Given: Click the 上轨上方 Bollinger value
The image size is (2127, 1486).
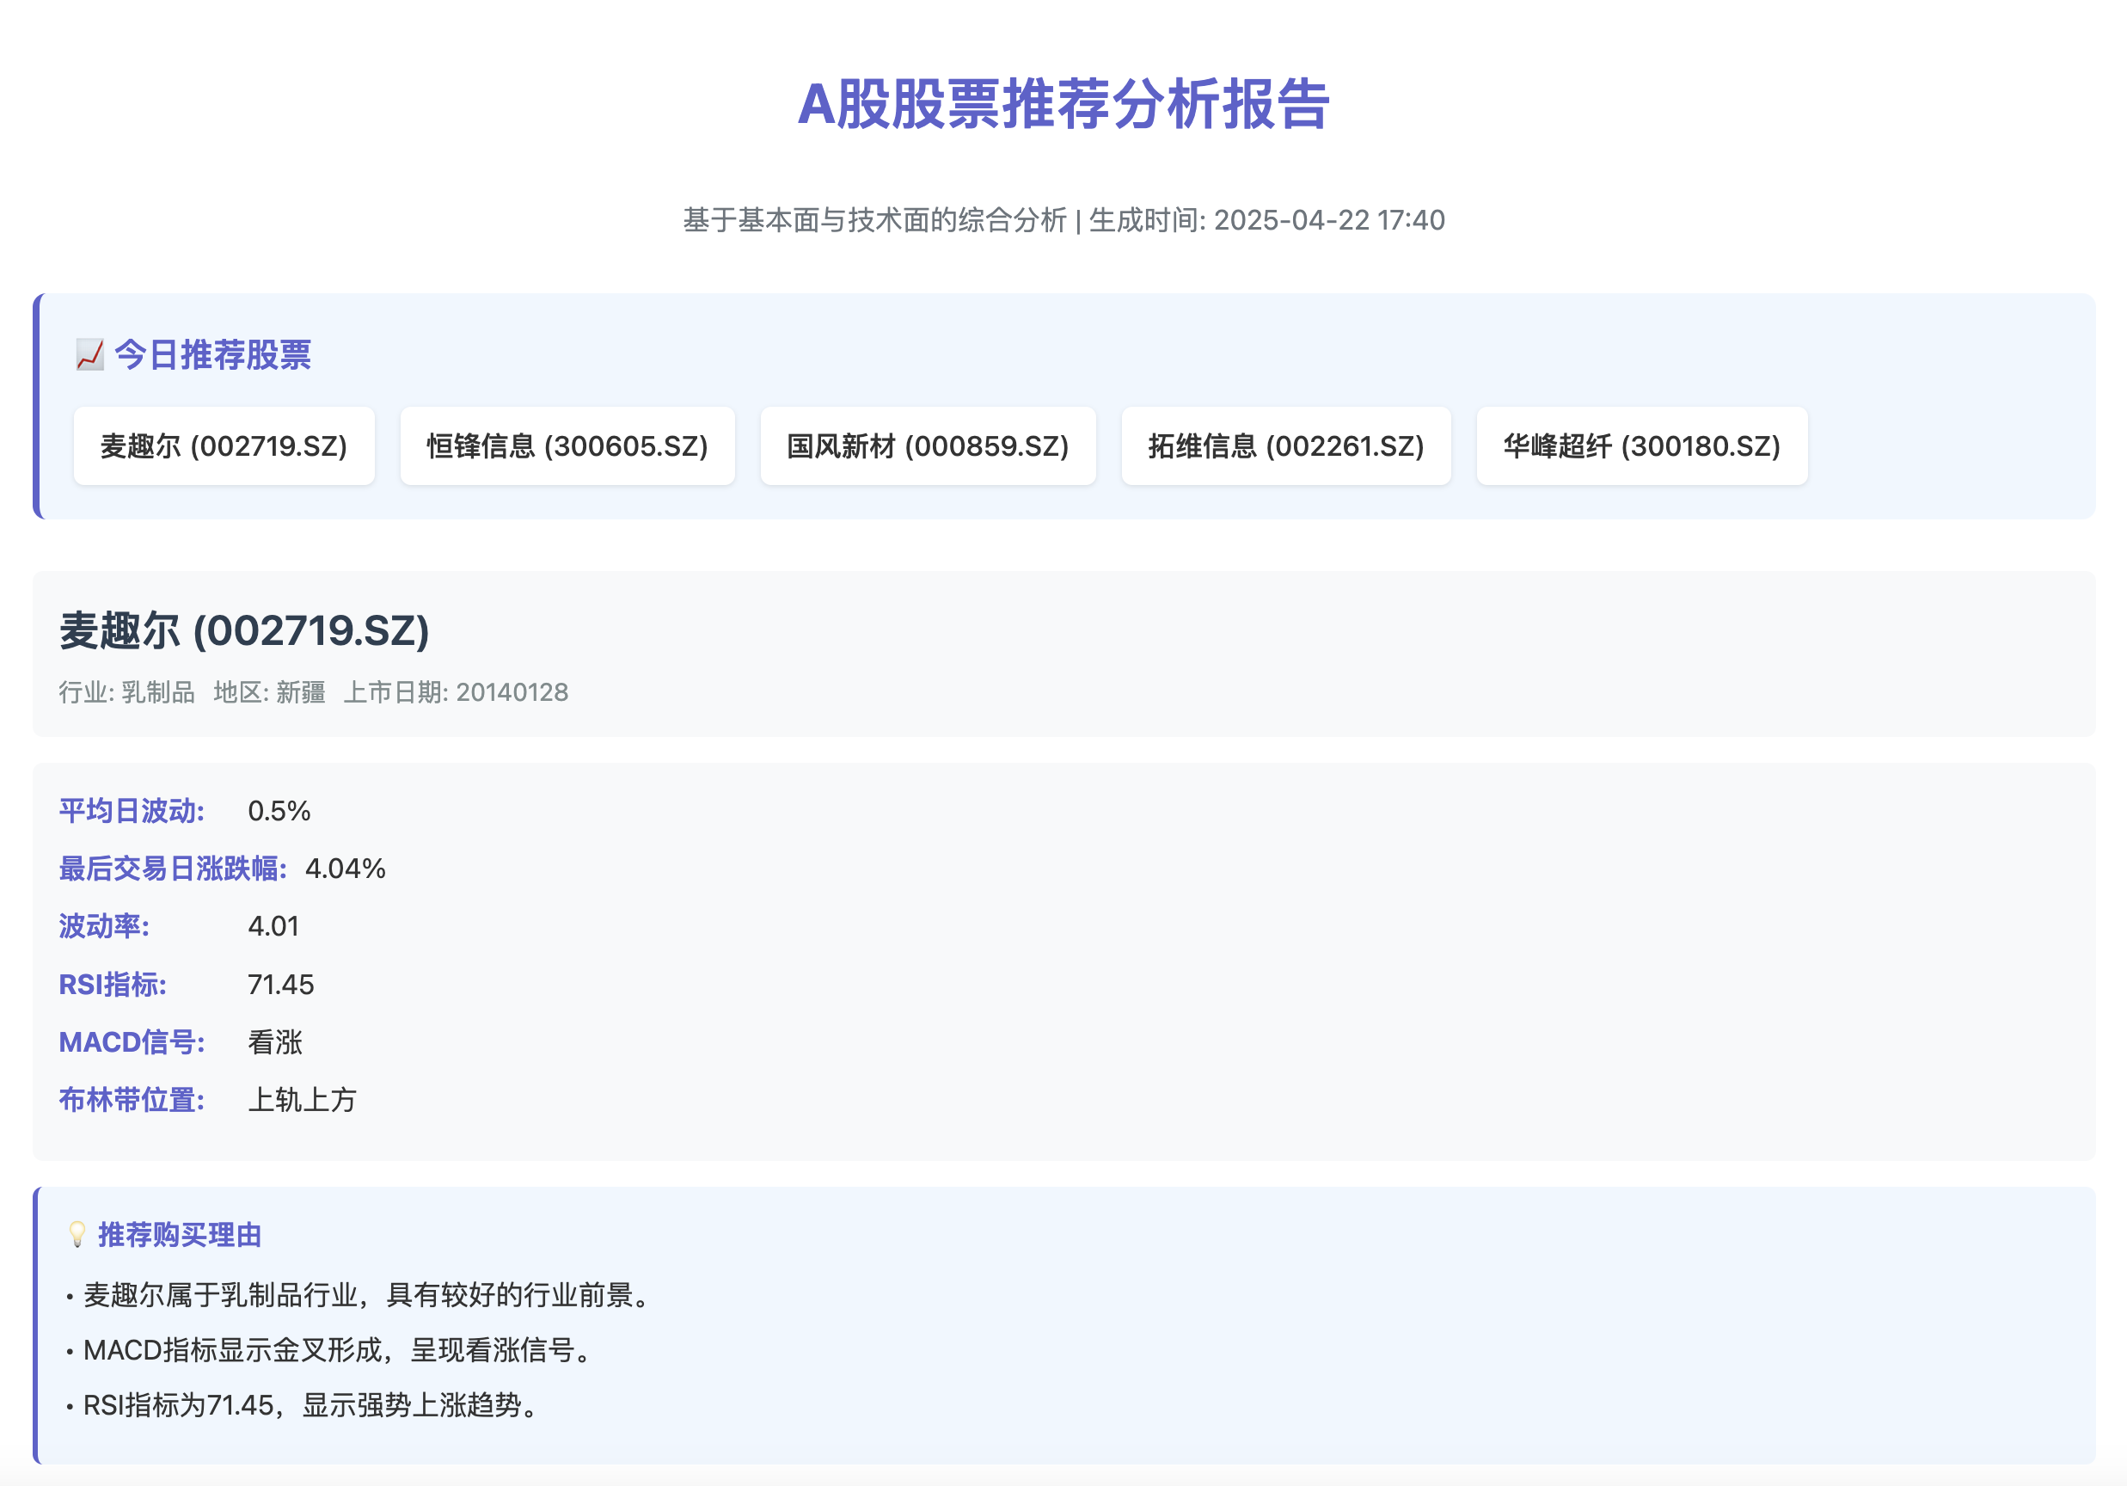Looking at the screenshot, I should tap(302, 1100).
